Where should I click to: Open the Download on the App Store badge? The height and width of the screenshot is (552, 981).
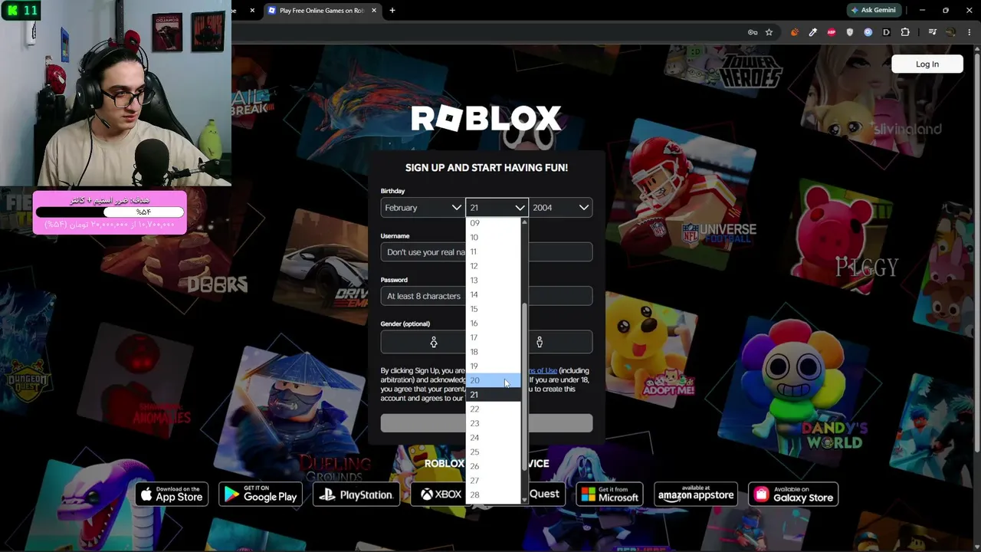point(172,495)
